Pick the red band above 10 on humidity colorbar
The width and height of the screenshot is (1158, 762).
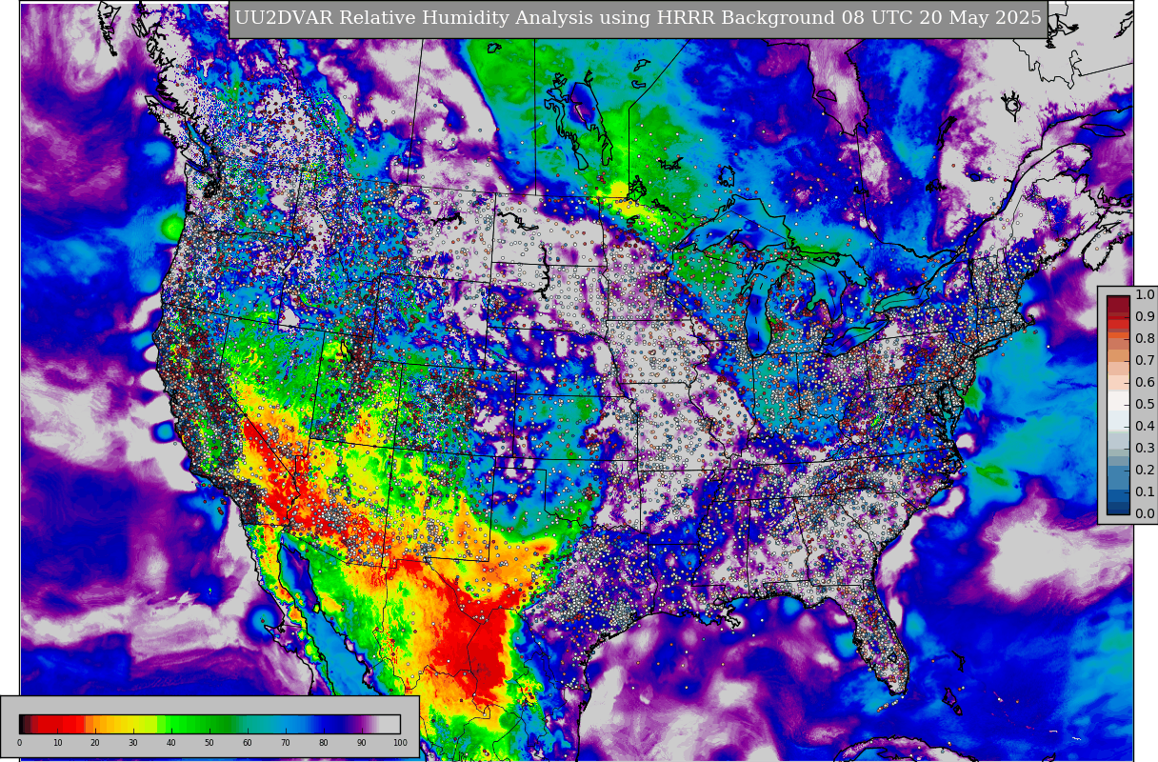click(x=57, y=724)
